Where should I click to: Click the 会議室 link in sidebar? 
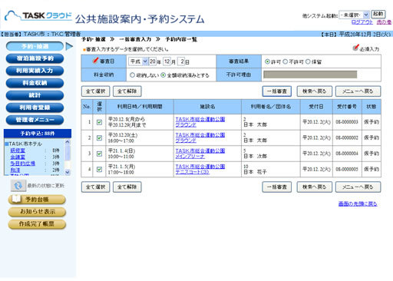point(18,157)
